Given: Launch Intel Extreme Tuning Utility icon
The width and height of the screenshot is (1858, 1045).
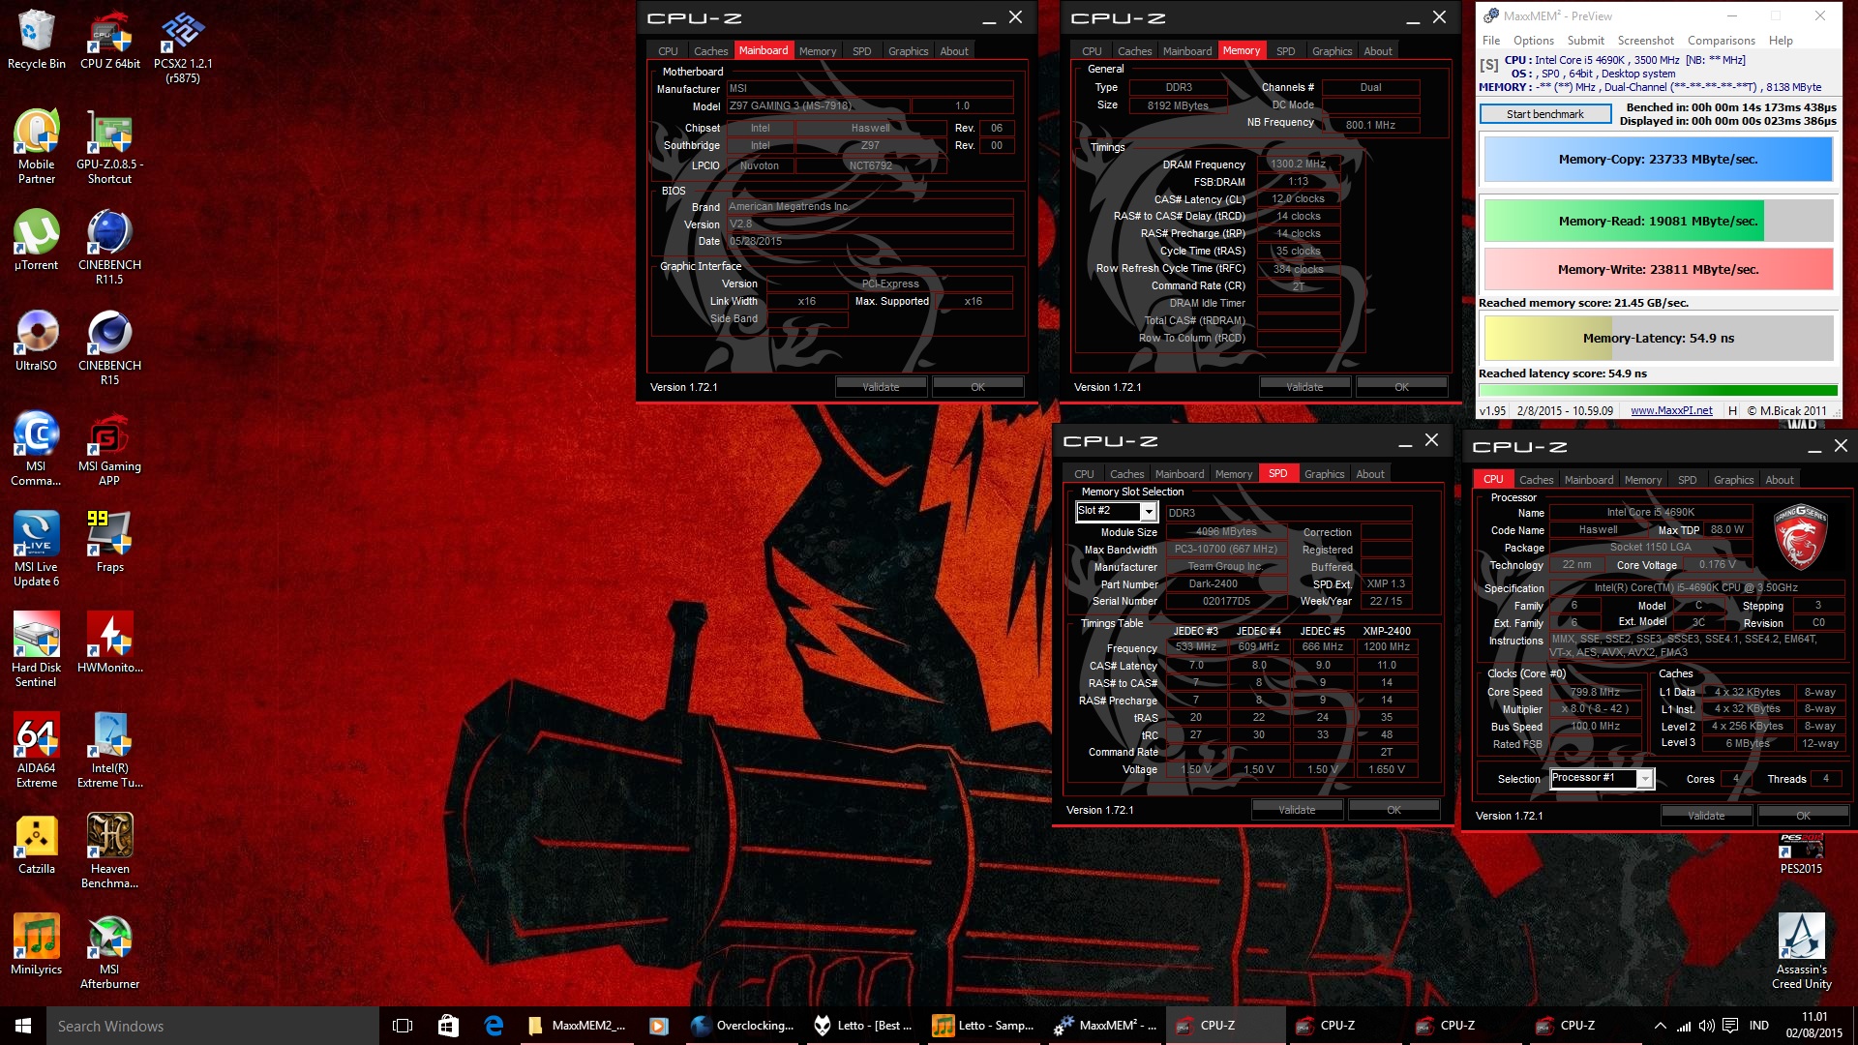Looking at the screenshot, I should pyautogui.click(x=110, y=750).
